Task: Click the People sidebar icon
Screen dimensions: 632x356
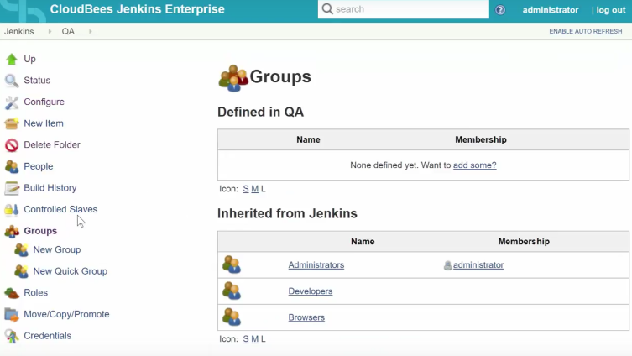Action: pos(11,166)
